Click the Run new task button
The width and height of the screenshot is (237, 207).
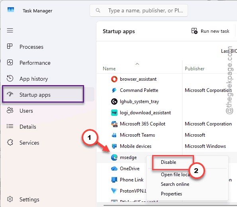pos(210,31)
